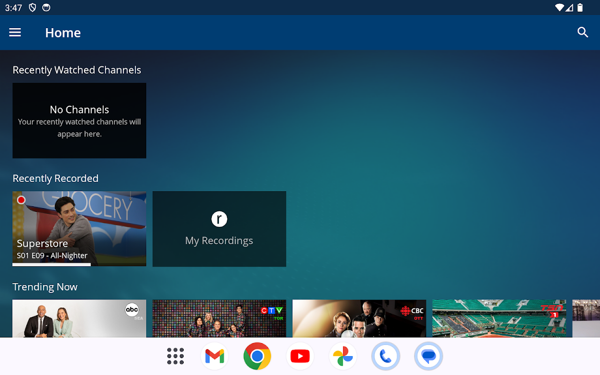The width and height of the screenshot is (600, 375).
Task: Tap the No Channels placeholder card
Action: pyautogui.click(x=79, y=120)
